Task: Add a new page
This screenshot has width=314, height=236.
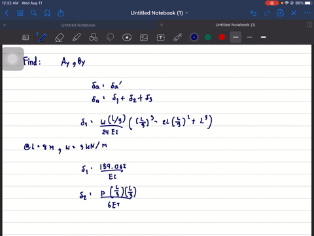Action: [x=281, y=13]
